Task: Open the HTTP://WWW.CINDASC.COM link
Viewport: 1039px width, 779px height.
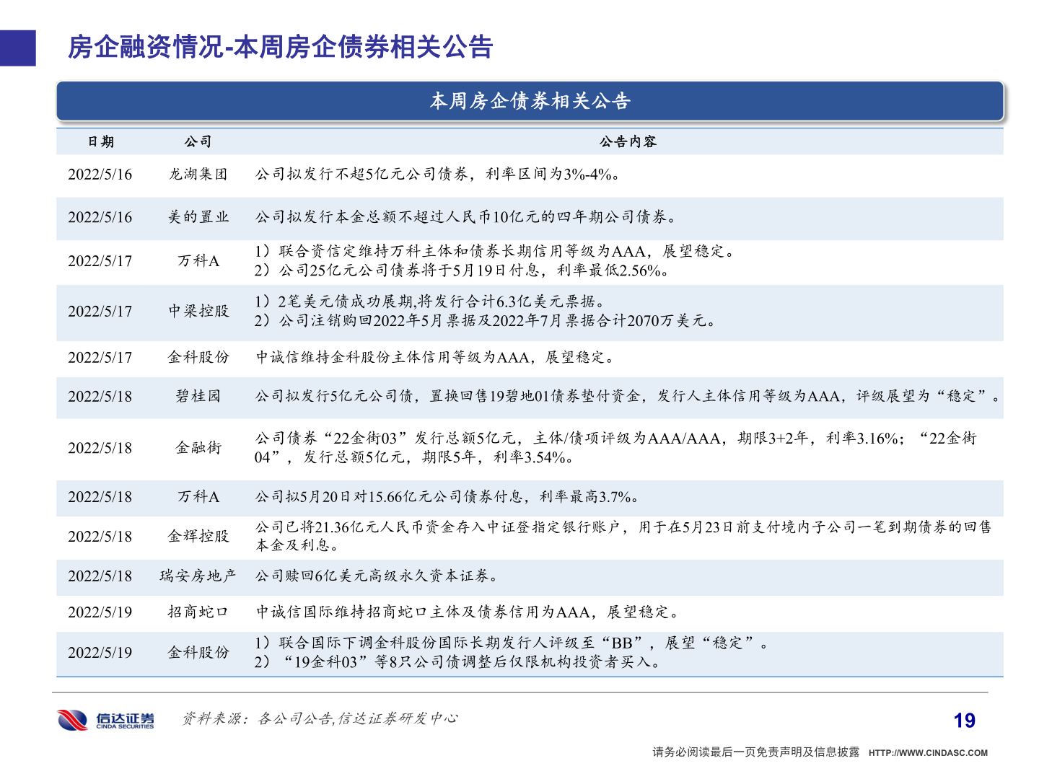Action: 928,753
